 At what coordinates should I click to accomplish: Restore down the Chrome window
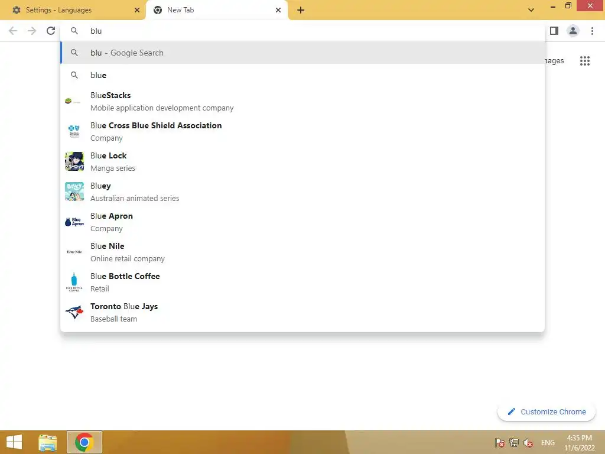click(568, 6)
